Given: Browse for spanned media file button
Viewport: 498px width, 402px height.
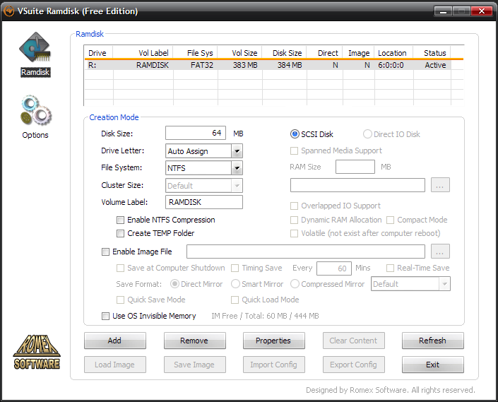Looking at the screenshot, I should [440, 185].
